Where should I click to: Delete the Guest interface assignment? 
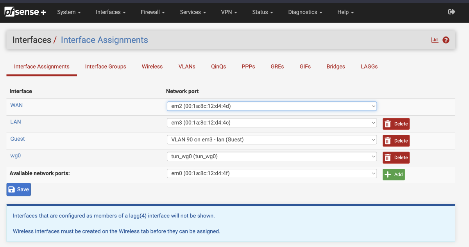tap(396, 141)
